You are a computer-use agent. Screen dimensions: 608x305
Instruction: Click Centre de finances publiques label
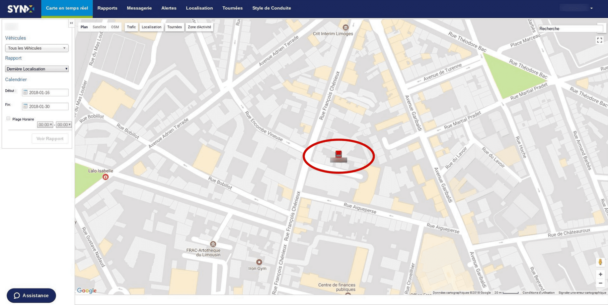tap(337, 287)
